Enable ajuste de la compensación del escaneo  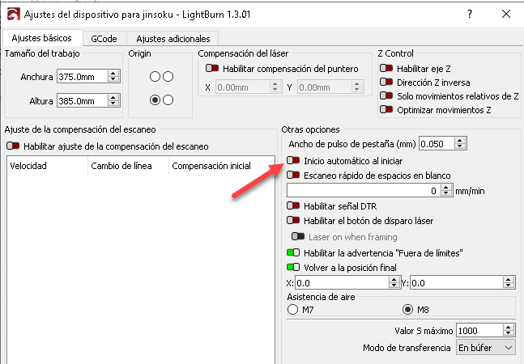pyautogui.click(x=13, y=146)
